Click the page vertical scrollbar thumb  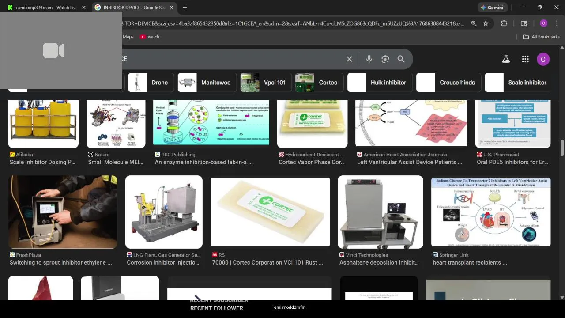[x=562, y=148]
